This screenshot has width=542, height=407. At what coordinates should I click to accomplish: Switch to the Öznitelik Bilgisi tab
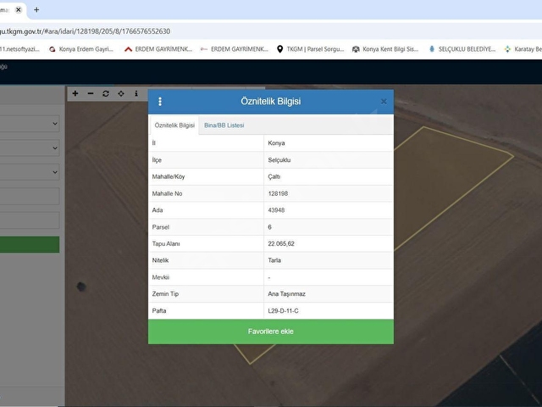174,125
